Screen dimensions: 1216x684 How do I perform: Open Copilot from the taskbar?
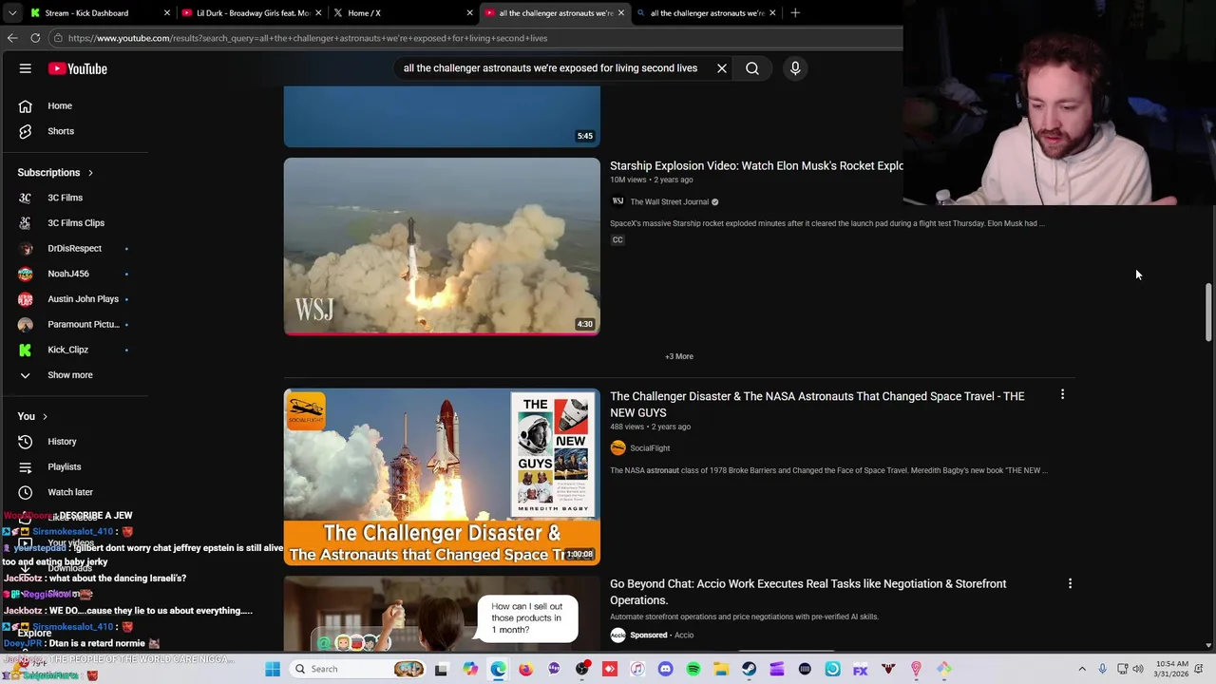[x=470, y=669]
